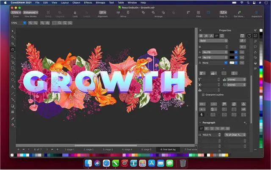
Task: Select the Eyedropper tool in the toolbox
Action: click(x=13, y=119)
